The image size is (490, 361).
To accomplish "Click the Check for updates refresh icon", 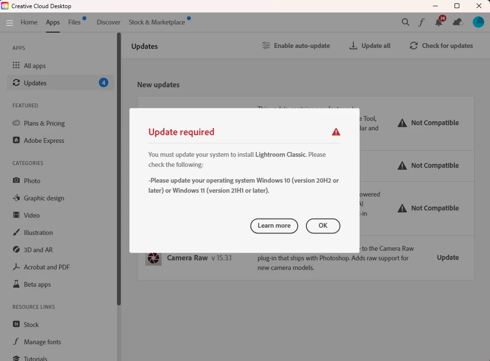I will point(414,46).
